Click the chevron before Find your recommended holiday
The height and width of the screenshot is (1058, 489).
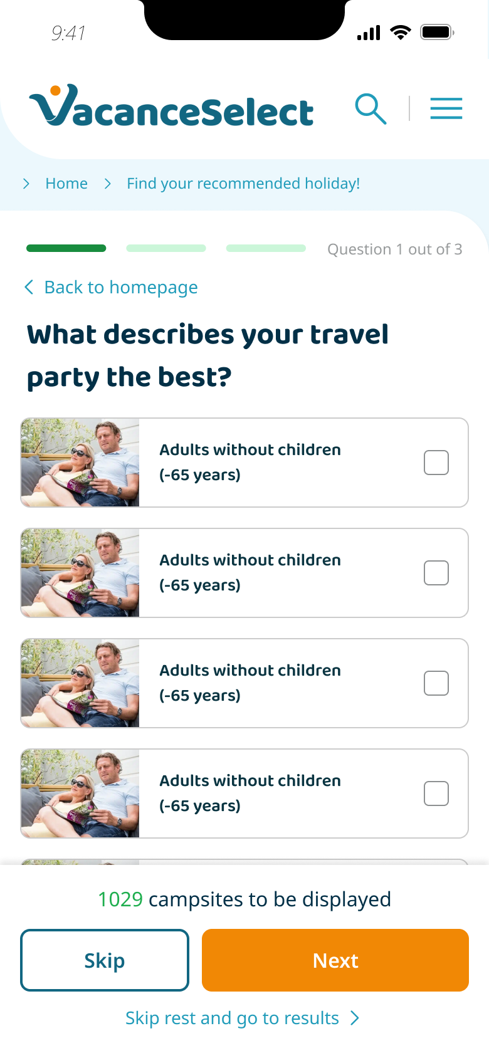(x=108, y=184)
